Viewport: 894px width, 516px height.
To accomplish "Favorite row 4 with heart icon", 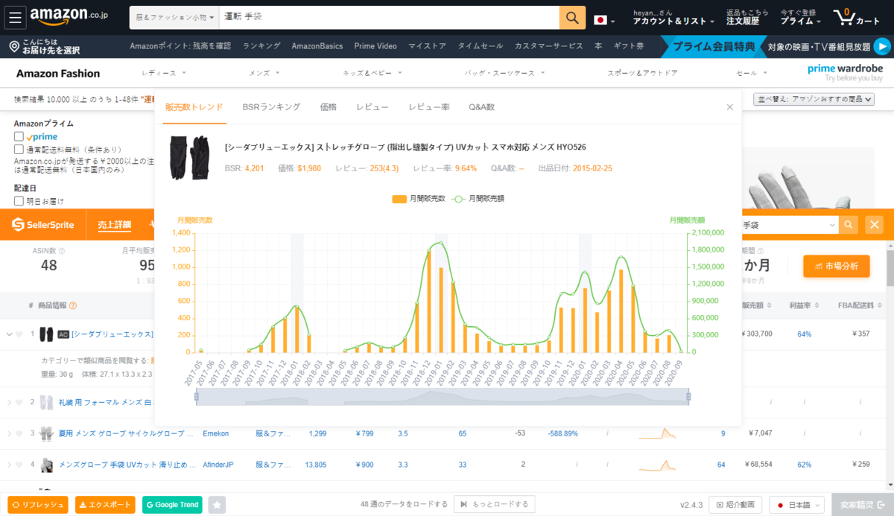I will [x=19, y=465].
